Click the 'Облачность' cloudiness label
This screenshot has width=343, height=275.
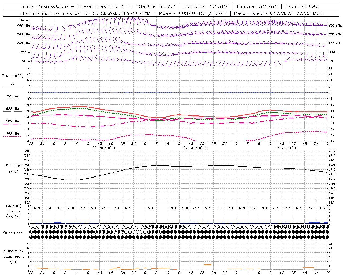(14, 233)
